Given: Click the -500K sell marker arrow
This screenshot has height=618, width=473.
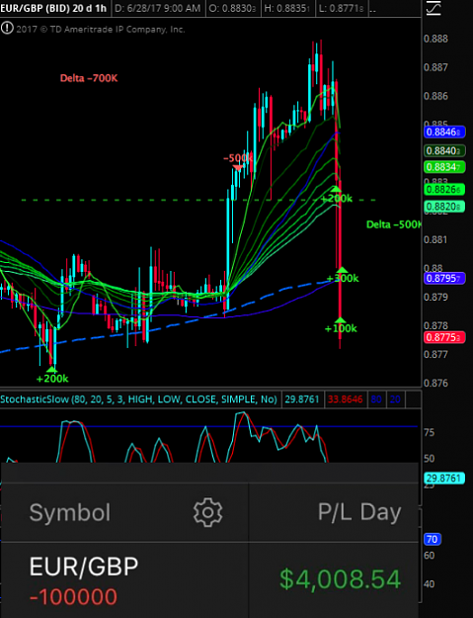Looking at the screenshot, I should tap(238, 168).
